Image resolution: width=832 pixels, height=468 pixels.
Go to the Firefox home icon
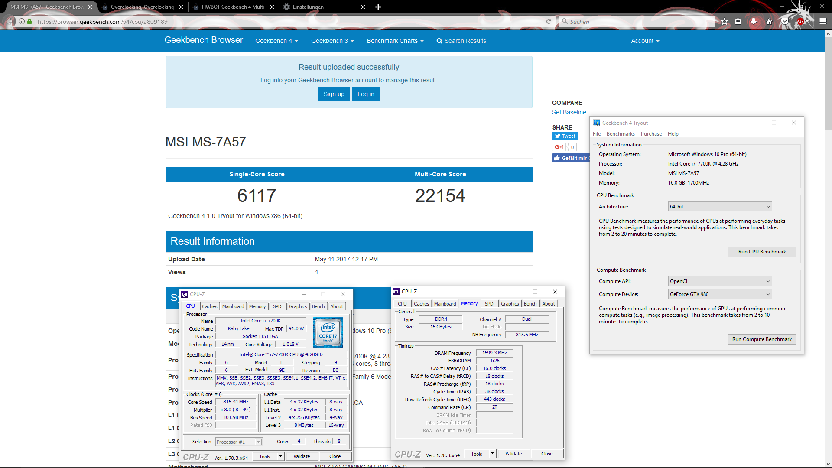769,21
